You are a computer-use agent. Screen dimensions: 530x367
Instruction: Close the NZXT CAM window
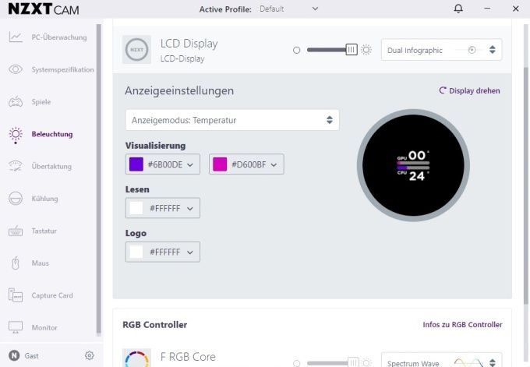515,9
